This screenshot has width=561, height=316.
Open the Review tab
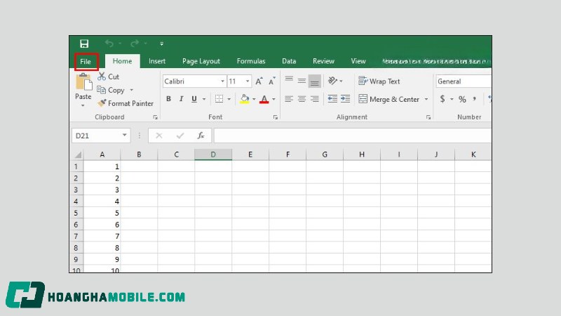323,61
